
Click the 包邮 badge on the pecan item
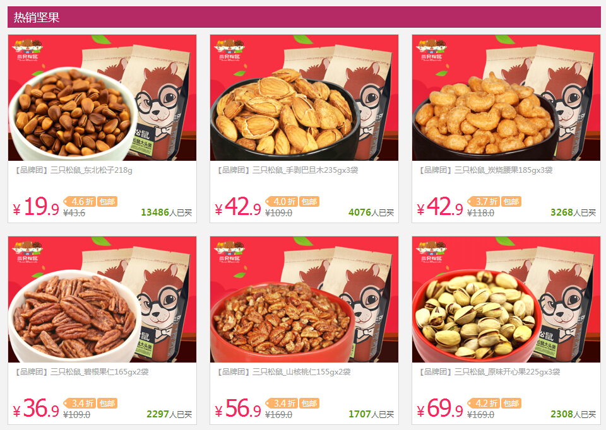107,404
